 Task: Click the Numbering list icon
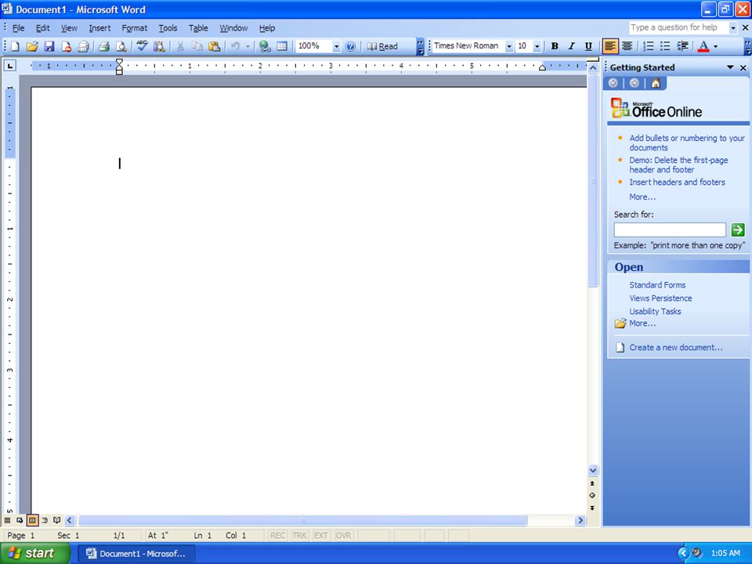649,46
